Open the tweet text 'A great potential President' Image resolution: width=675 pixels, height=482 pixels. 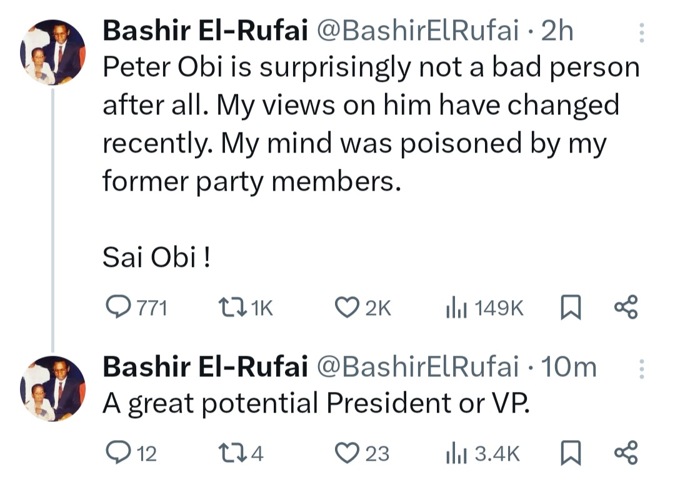point(316,403)
